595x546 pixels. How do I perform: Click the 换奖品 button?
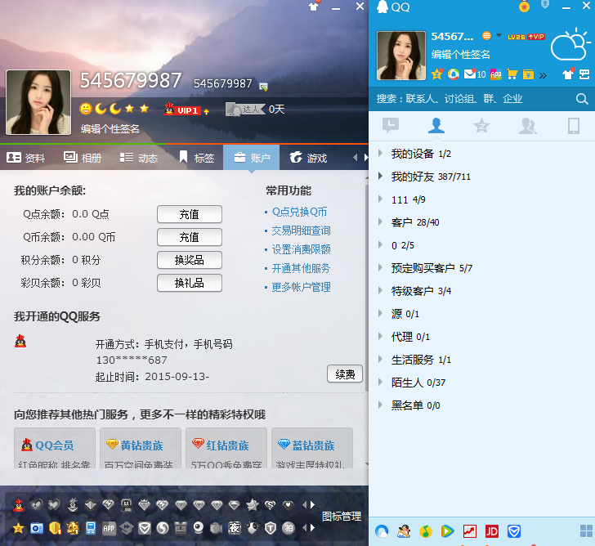(190, 260)
